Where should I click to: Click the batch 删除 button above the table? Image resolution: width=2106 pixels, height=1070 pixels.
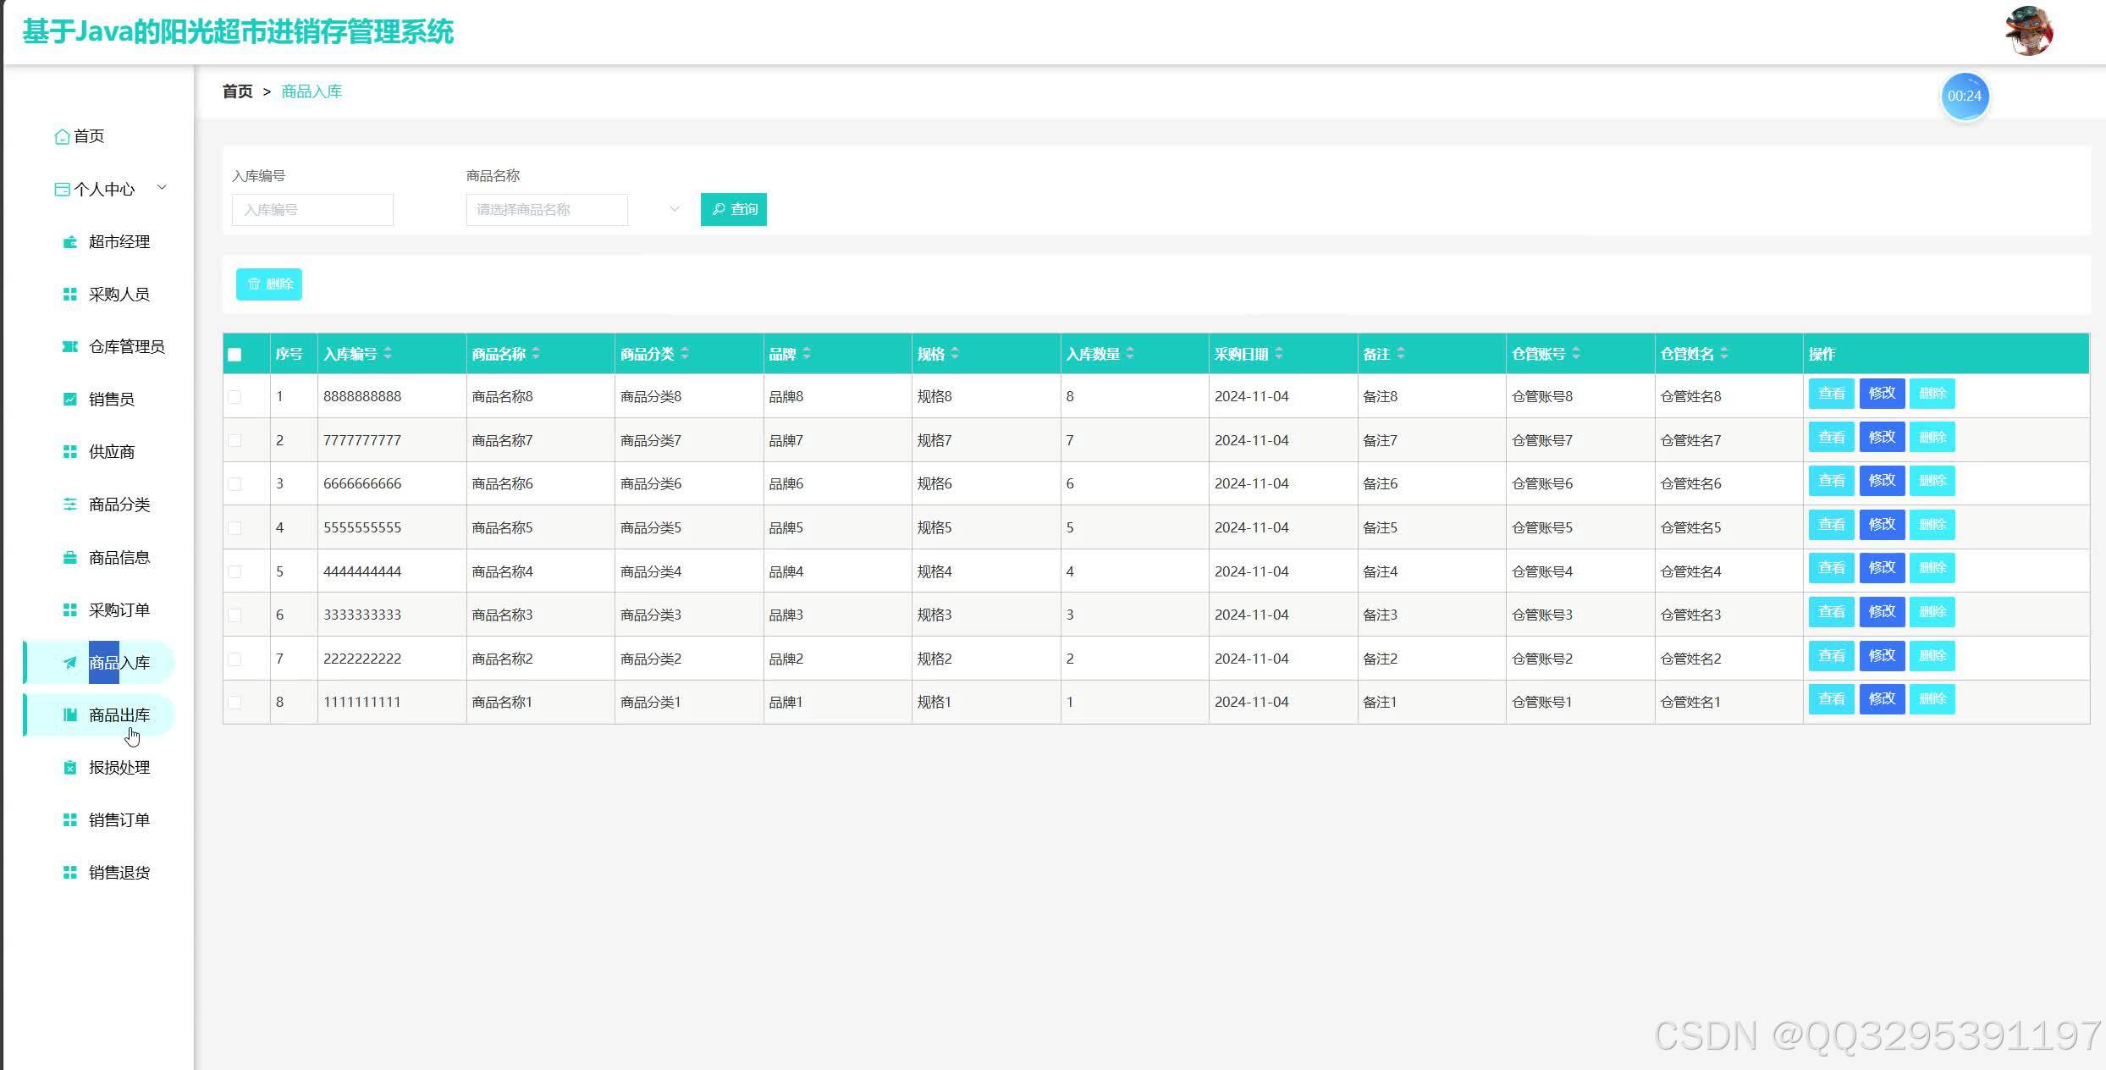click(269, 284)
